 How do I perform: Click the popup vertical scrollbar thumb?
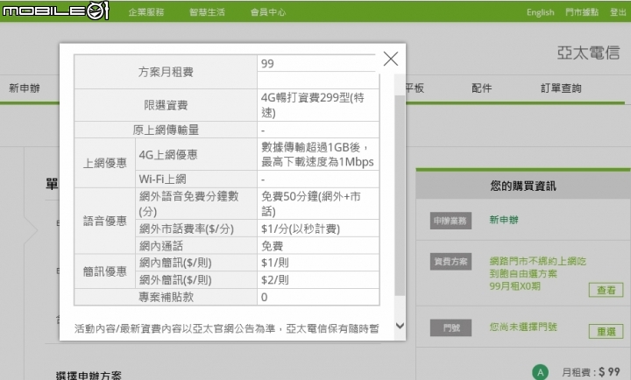400,195
